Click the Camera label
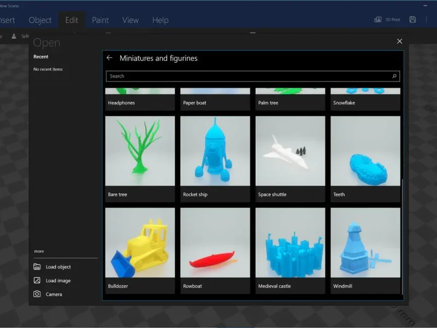The image size is (437, 328). (x=54, y=294)
